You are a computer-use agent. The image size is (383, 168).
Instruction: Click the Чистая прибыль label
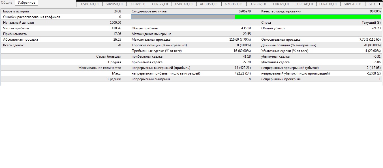coord(16,28)
